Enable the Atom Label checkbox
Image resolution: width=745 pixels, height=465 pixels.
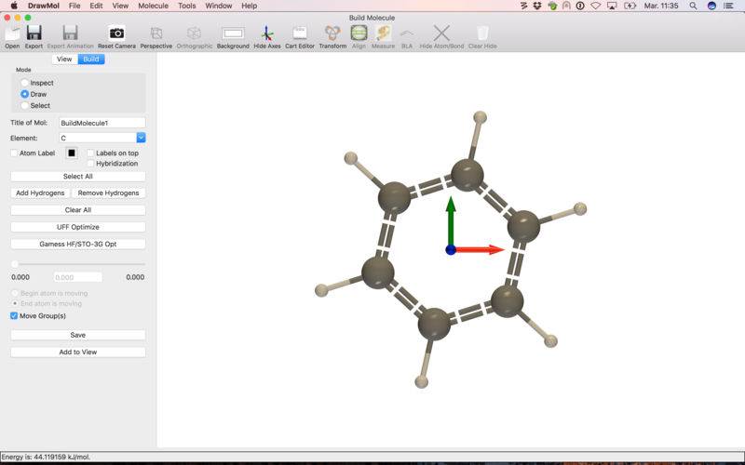tap(14, 153)
